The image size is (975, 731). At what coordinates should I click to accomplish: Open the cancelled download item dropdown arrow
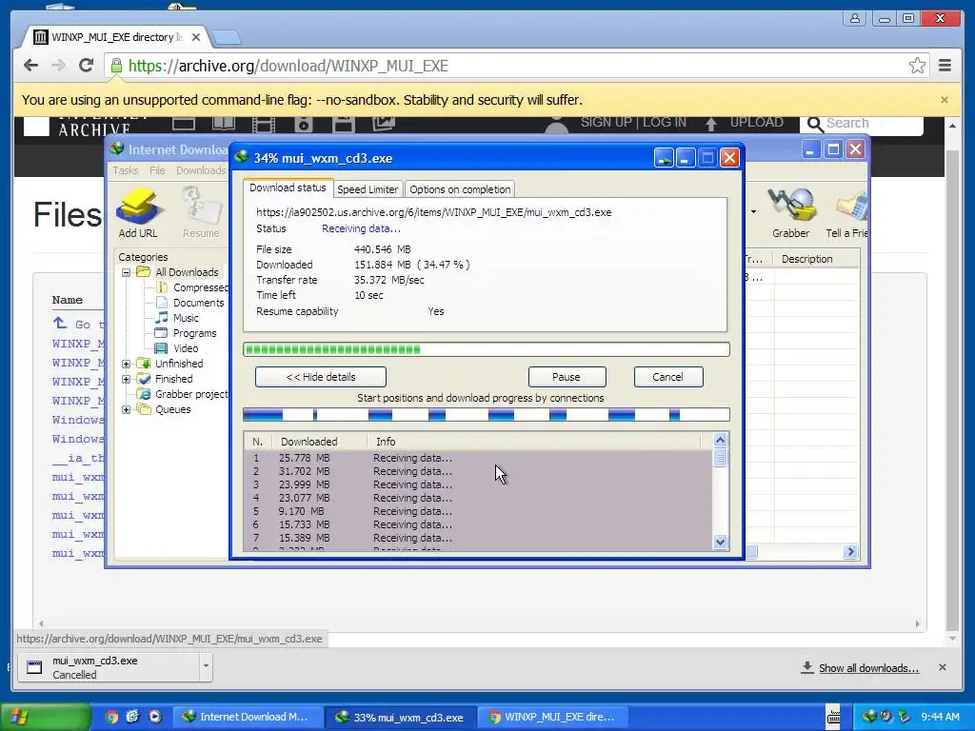click(206, 667)
